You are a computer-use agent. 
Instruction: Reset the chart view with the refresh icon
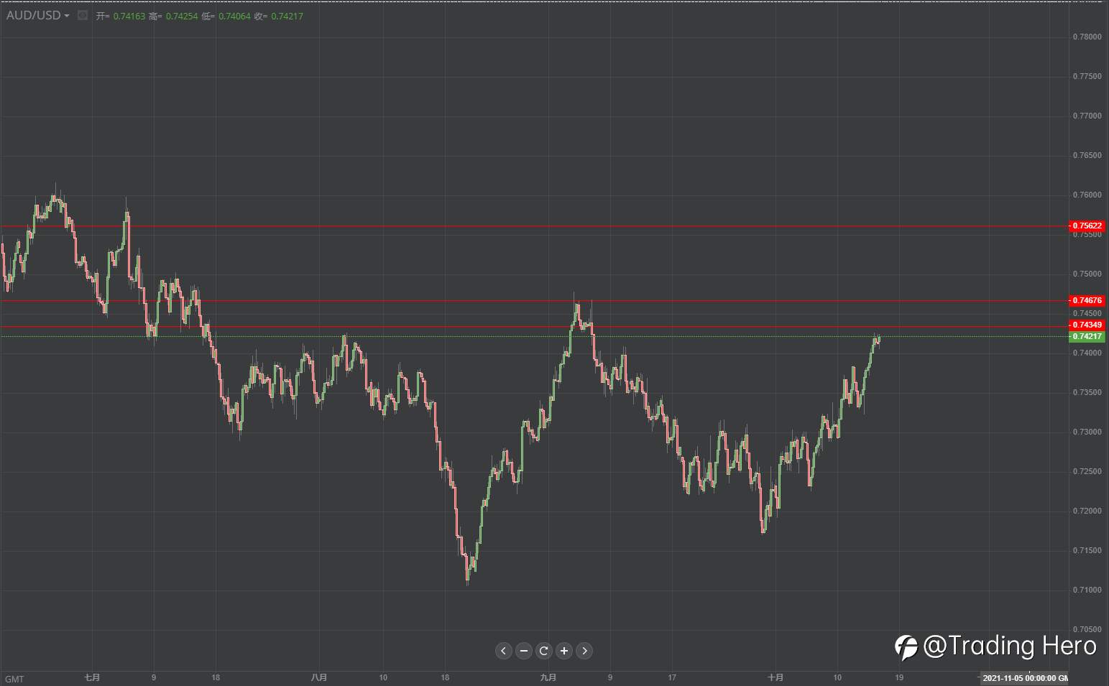coord(544,651)
